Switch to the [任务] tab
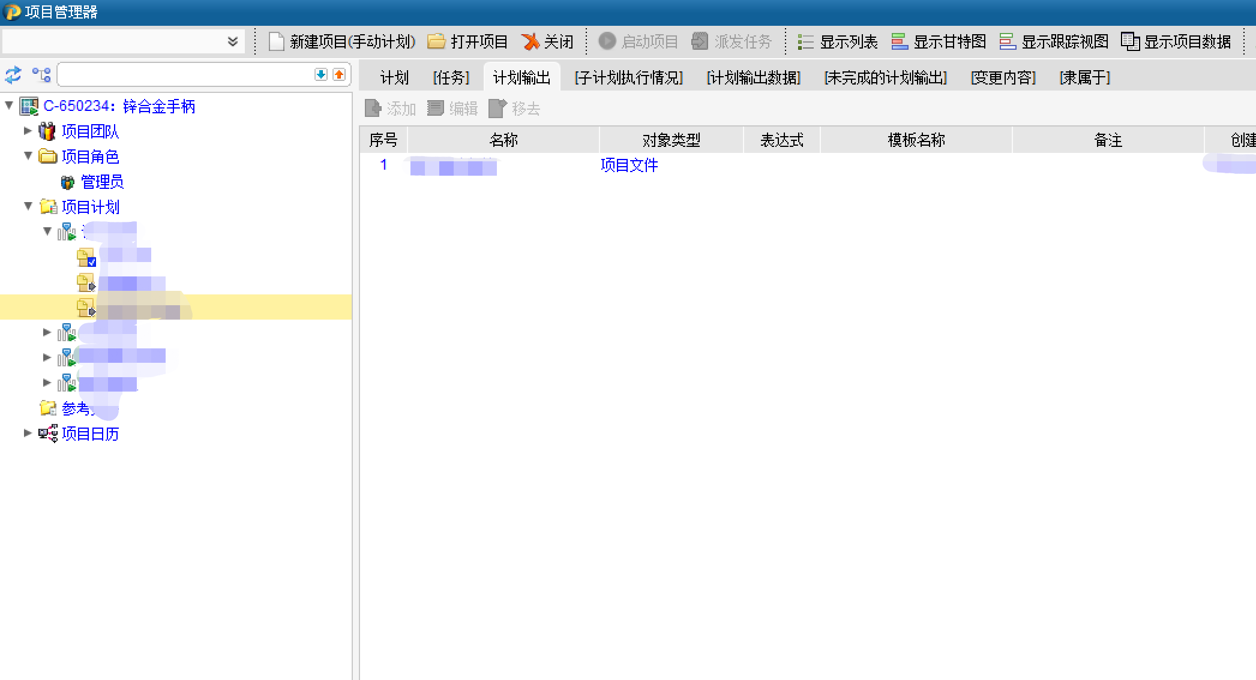This screenshot has width=1256, height=680. click(x=451, y=77)
